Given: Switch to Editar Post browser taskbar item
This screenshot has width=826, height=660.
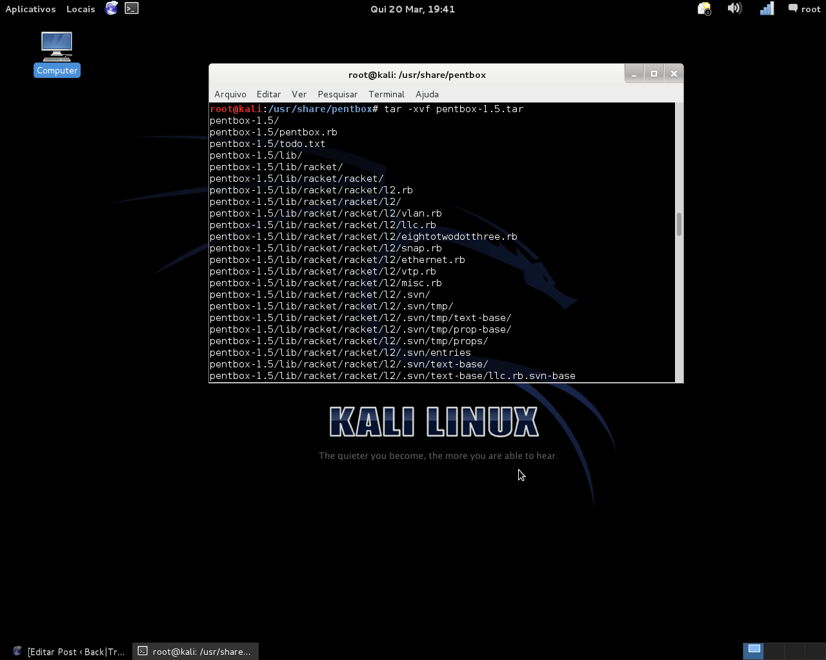Looking at the screenshot, I should click(x=68, y=652).
